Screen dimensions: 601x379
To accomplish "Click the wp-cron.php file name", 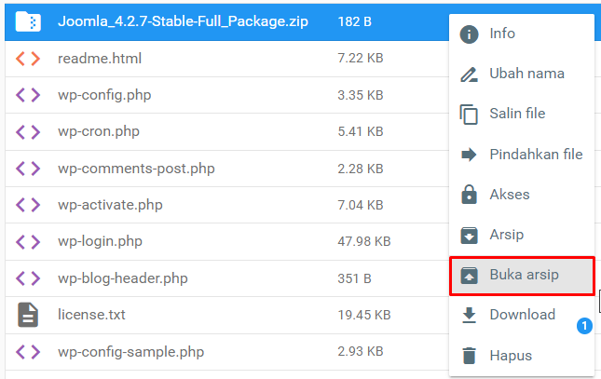I will tap(98, 131).
